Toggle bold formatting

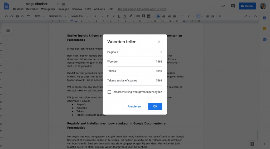(108, 16)
